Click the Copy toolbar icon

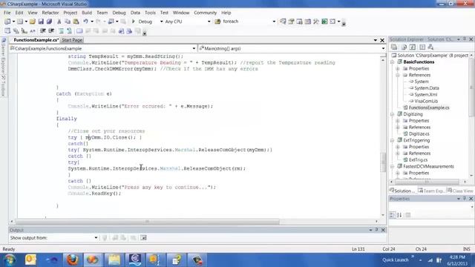68,22
